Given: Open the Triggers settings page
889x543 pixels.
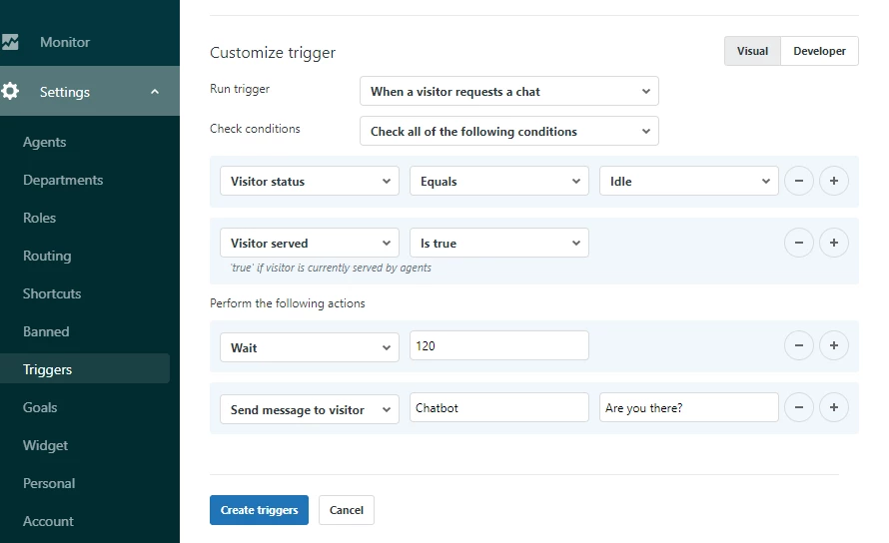Looking at the screenshot, I should (x=48, y=369).
